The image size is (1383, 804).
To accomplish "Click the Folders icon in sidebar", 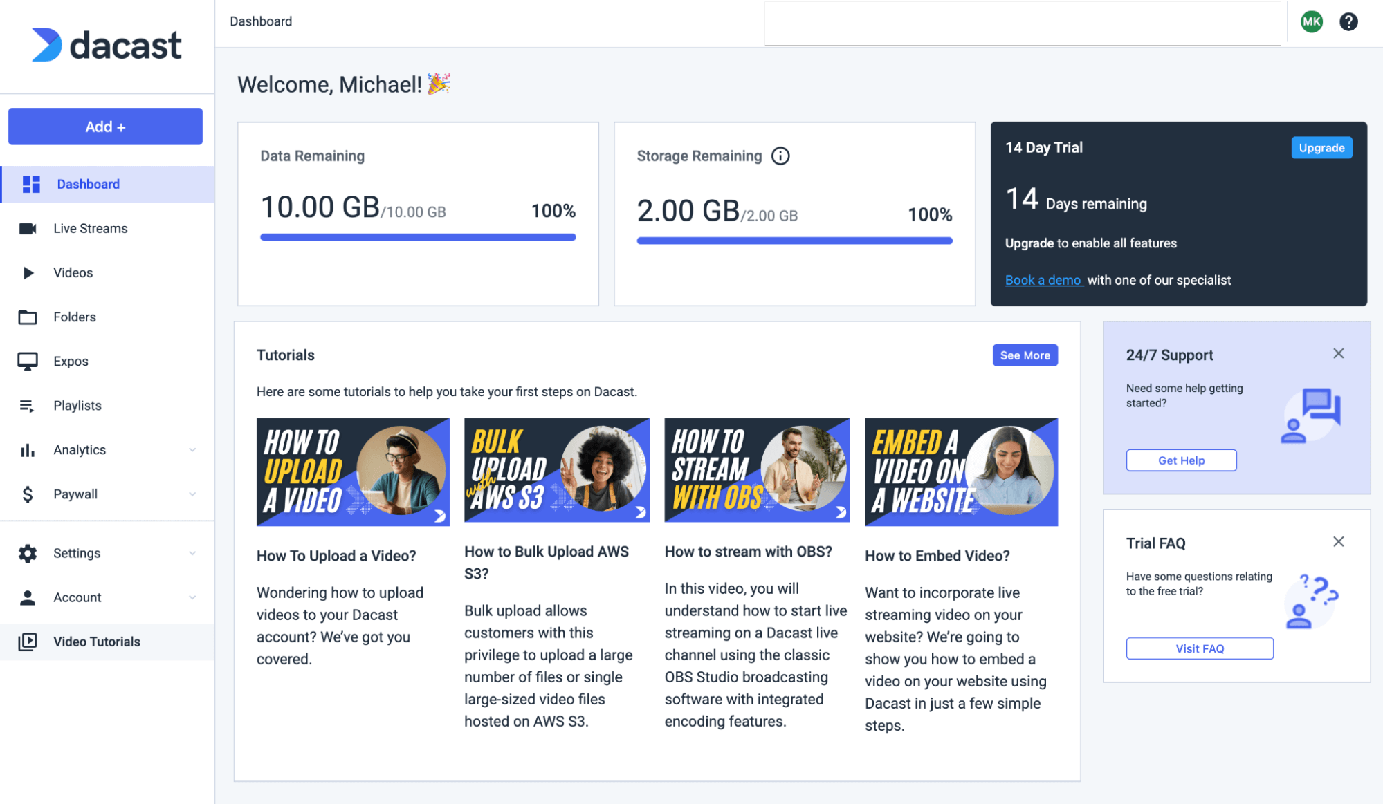I will pos(28,317).
